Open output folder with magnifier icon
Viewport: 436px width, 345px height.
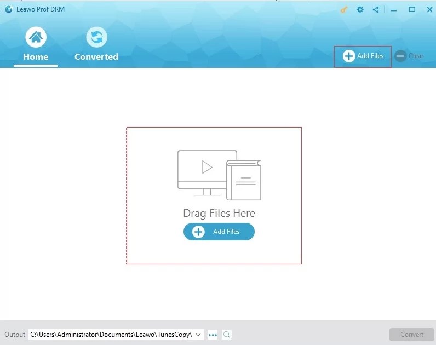point(227,335)
